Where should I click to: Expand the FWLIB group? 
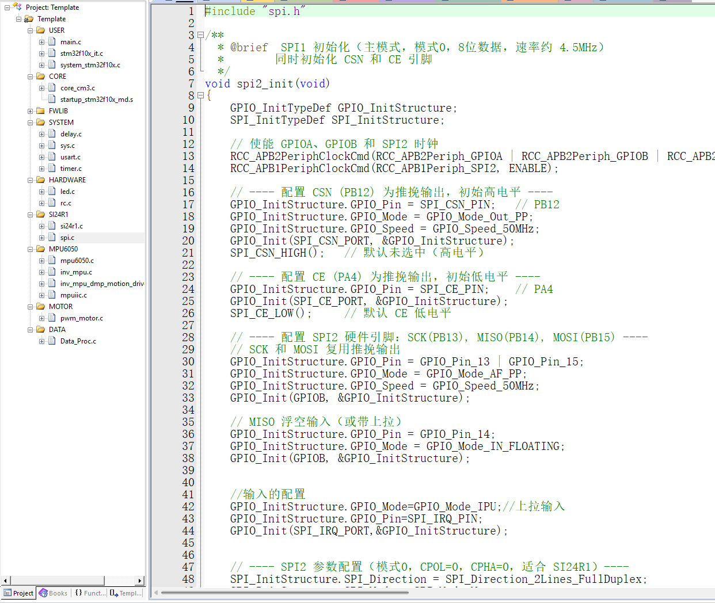click(30, 111)
